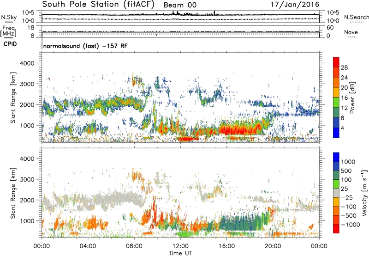Viewport: 369px width, 256px height.
Task: Click the date '17/Jan/2016'
Action: click(x=295, y=5)
